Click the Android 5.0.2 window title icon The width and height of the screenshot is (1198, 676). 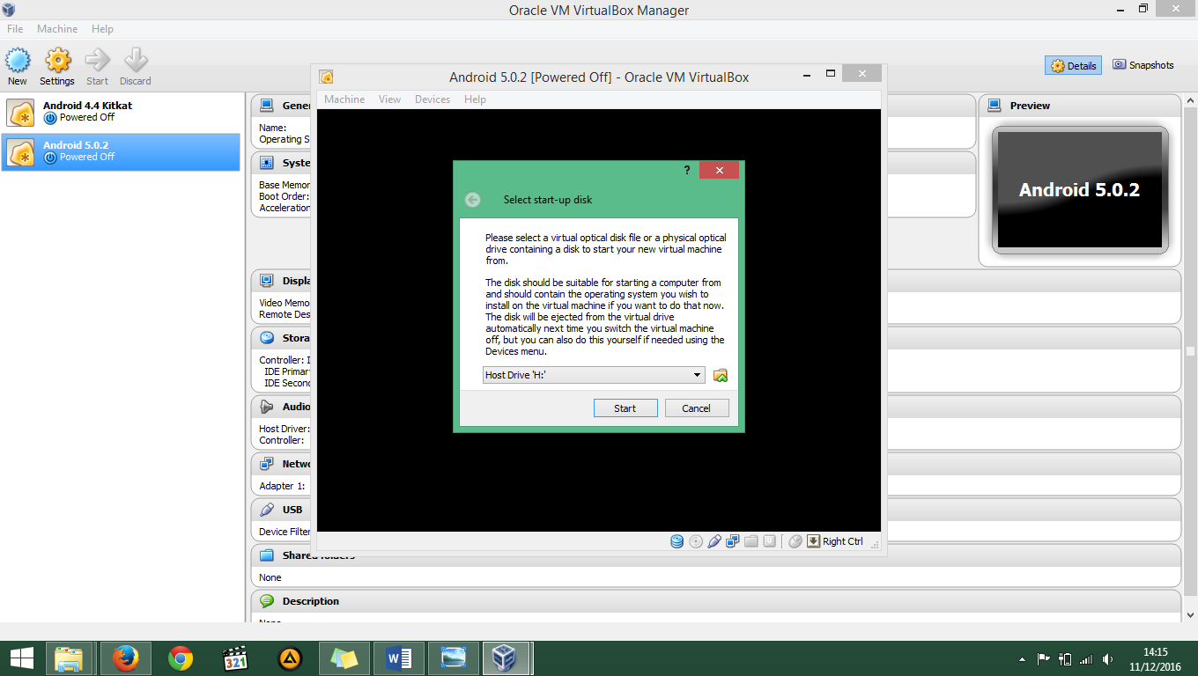[326, 77]
